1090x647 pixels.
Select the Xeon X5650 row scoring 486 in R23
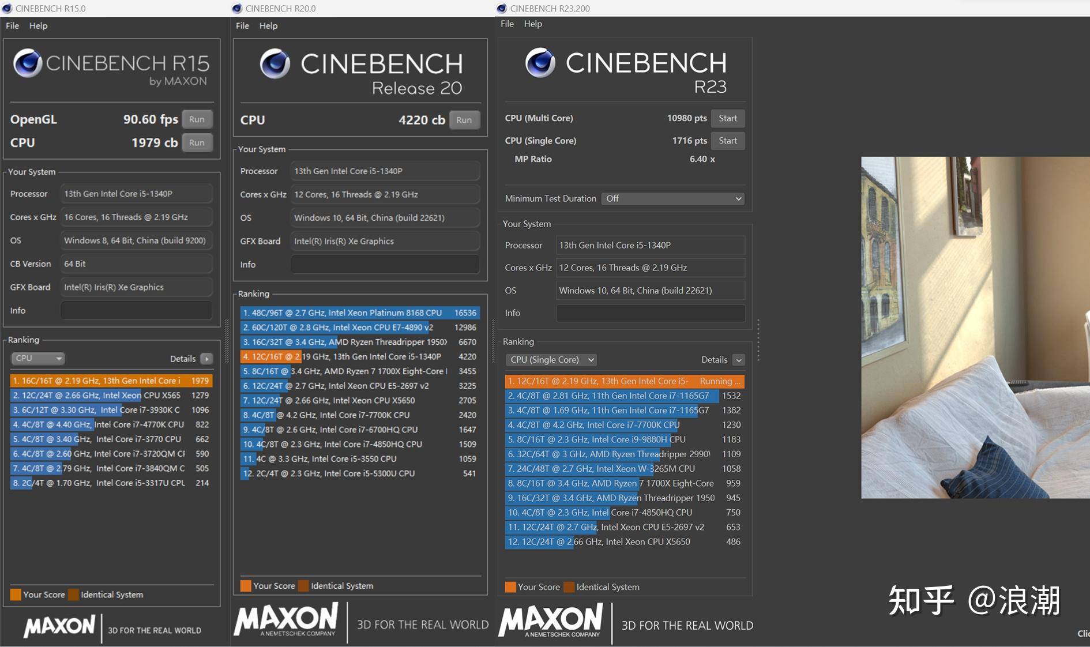[625, 541]
